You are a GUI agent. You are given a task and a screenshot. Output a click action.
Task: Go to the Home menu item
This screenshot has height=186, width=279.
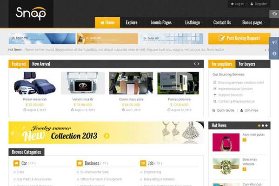[x=107, y=23]
